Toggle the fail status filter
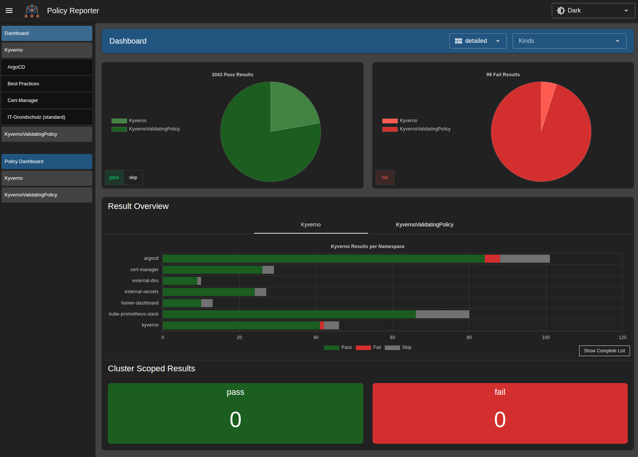638x457 pixels. point(385,177)
